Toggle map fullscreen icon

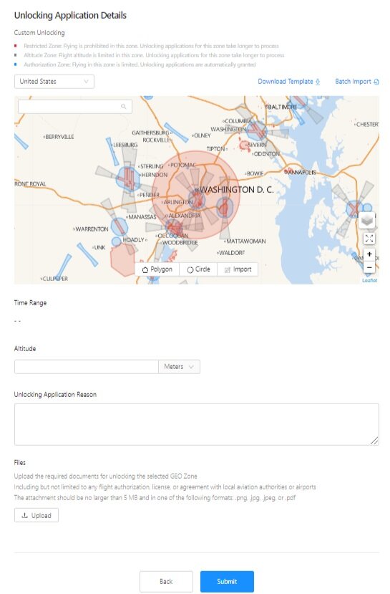(369, 239)
